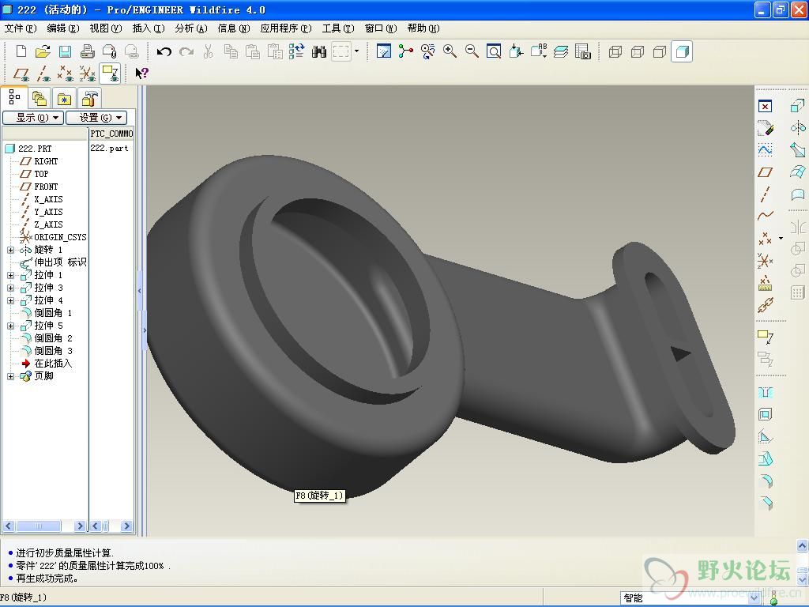Print the model using the printer icon
This screenshot has width=809, height=607.
(87, 51)
